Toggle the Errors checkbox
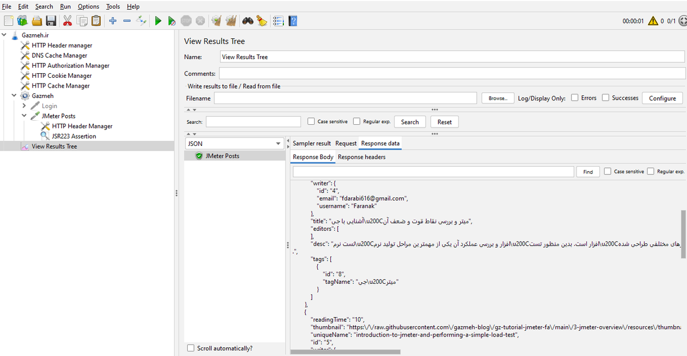The width and height of the screenshot is (687, 356). pos(575,98)
